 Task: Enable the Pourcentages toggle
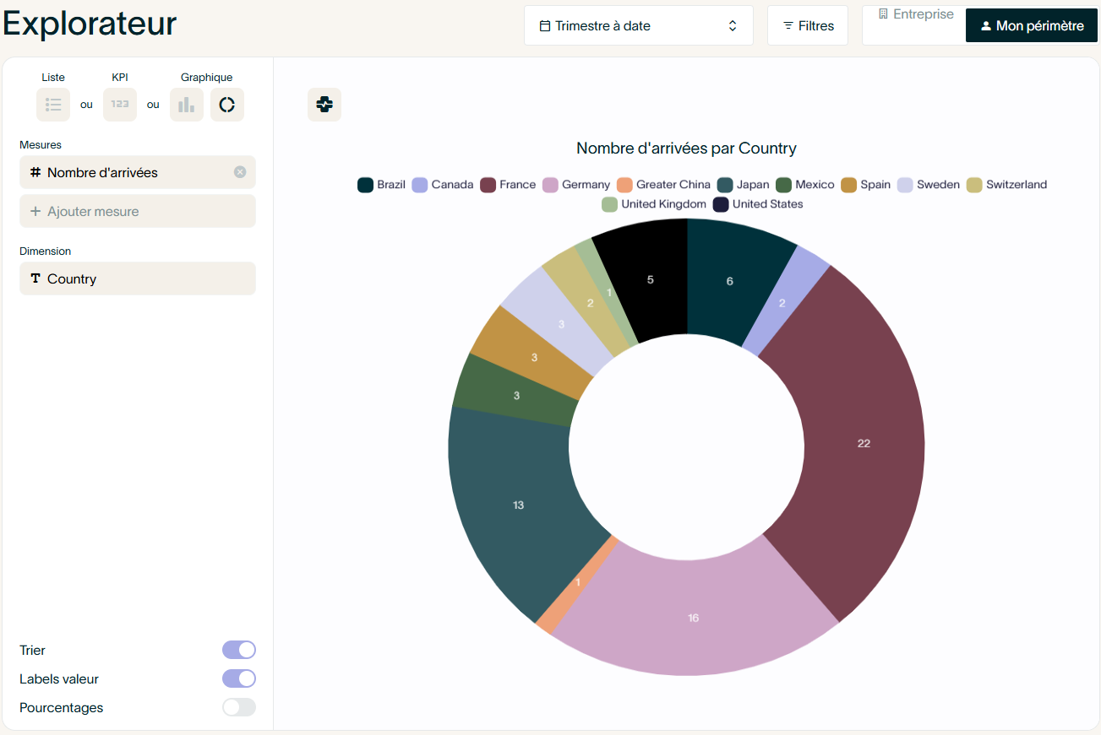pos(239,707)
